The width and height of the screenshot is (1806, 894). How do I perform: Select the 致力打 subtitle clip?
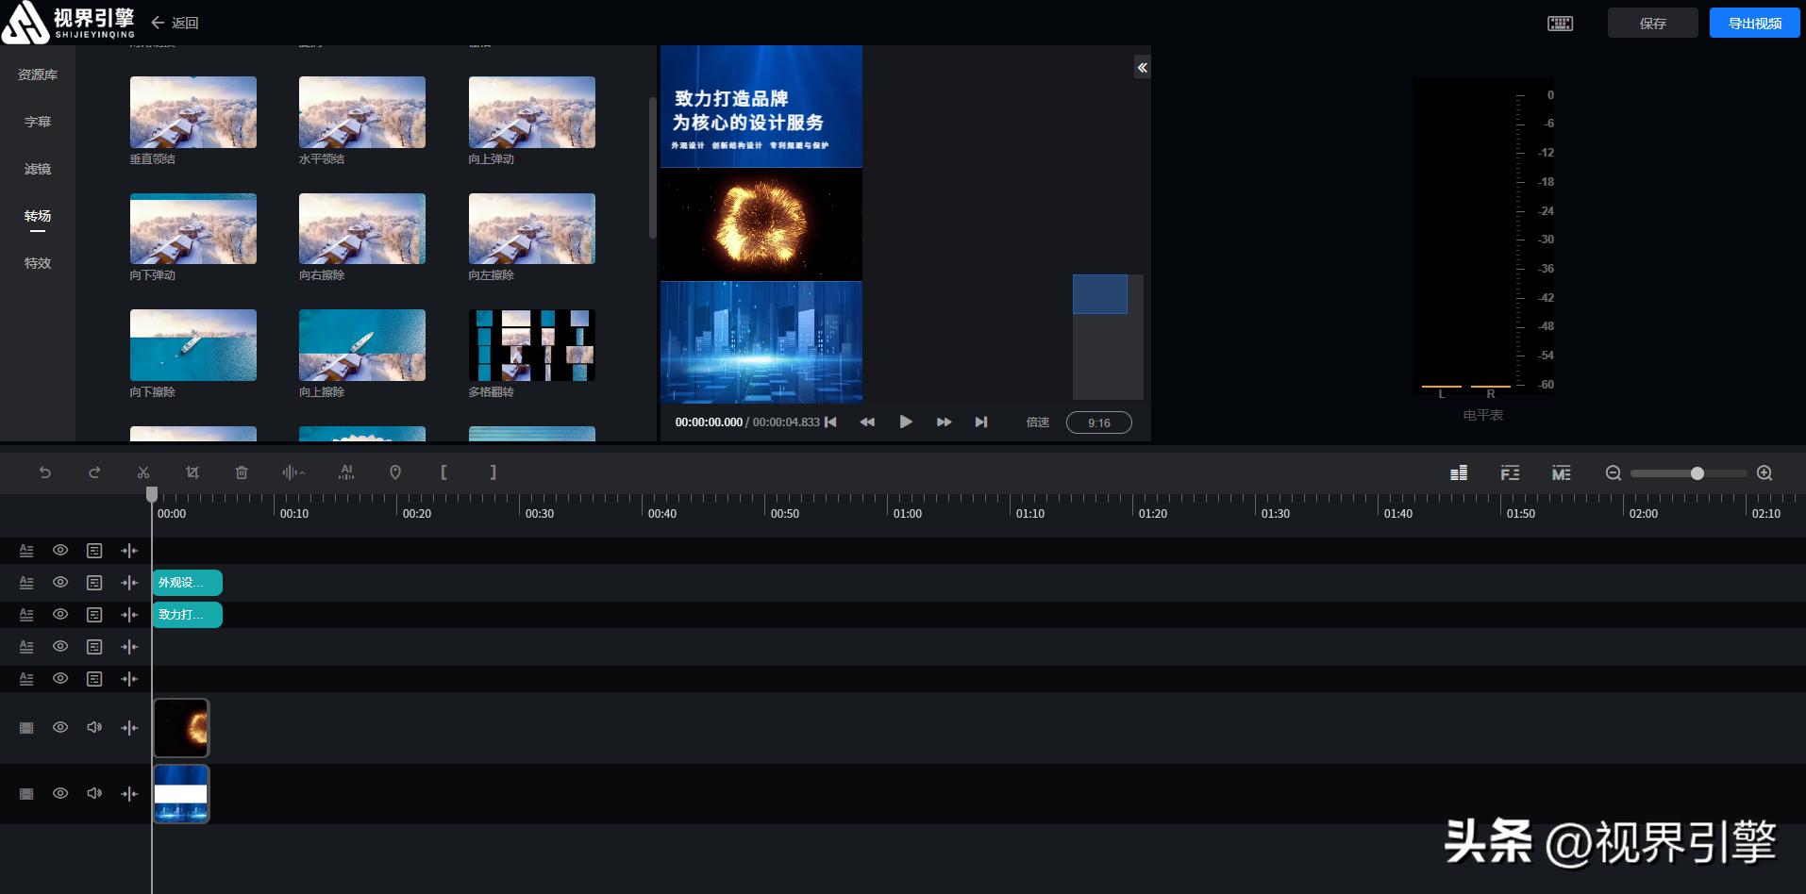[188, 615]
